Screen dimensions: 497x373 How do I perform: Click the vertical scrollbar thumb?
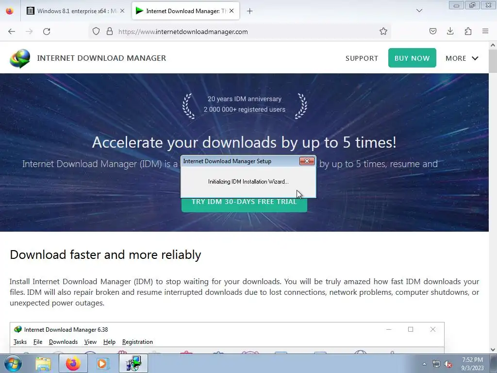pyautogui.click(x=493, y=61)
